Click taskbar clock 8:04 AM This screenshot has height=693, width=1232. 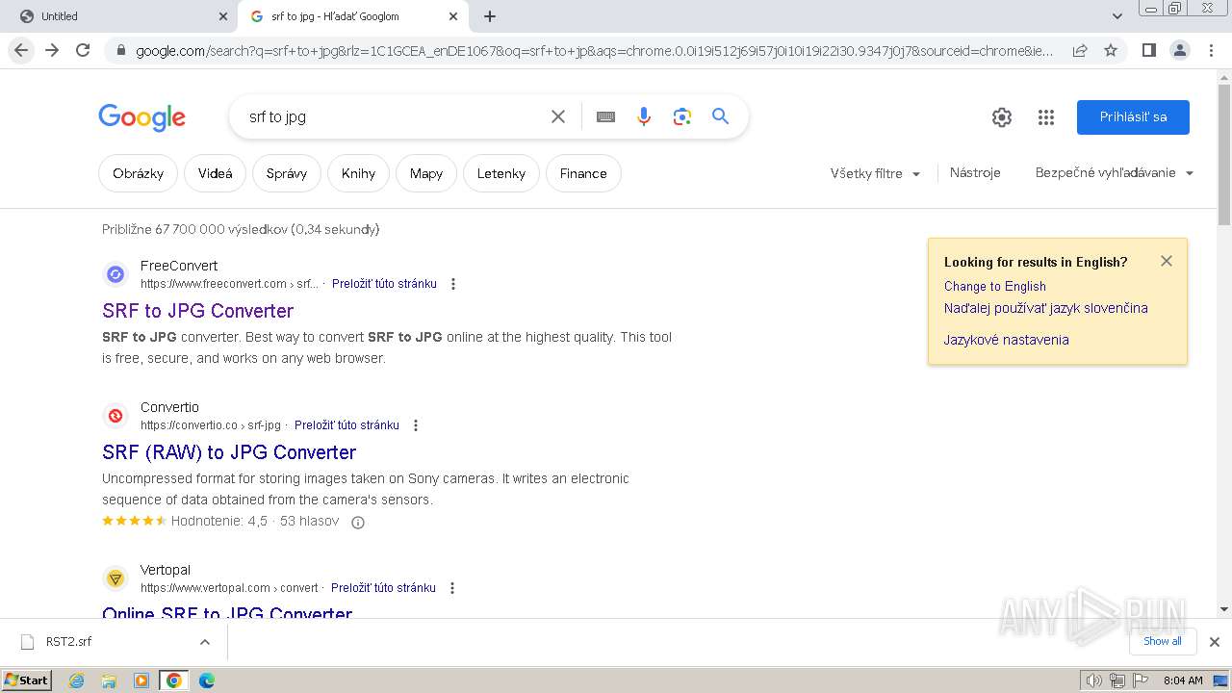1183,680
